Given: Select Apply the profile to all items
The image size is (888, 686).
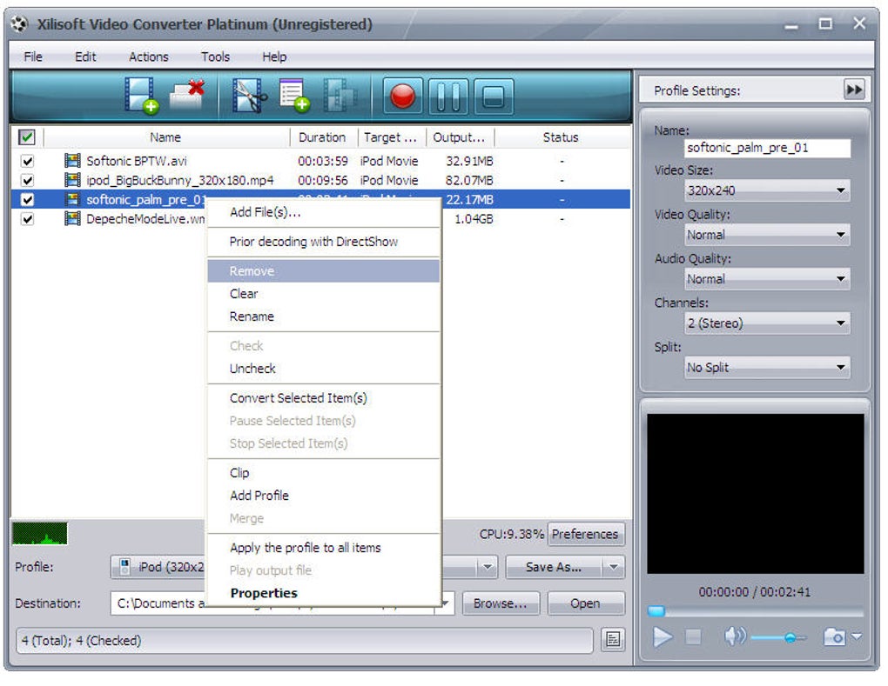Looking at the screenshot, I should 324,547.
